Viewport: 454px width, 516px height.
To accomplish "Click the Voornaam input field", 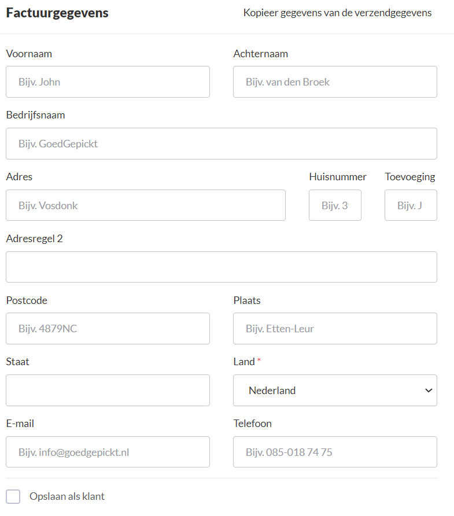I will [x=108, y=81].
